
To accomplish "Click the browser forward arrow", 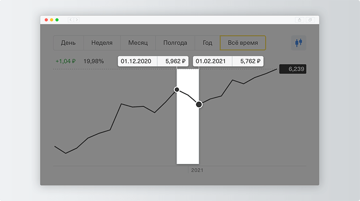I will click(77, 20).
